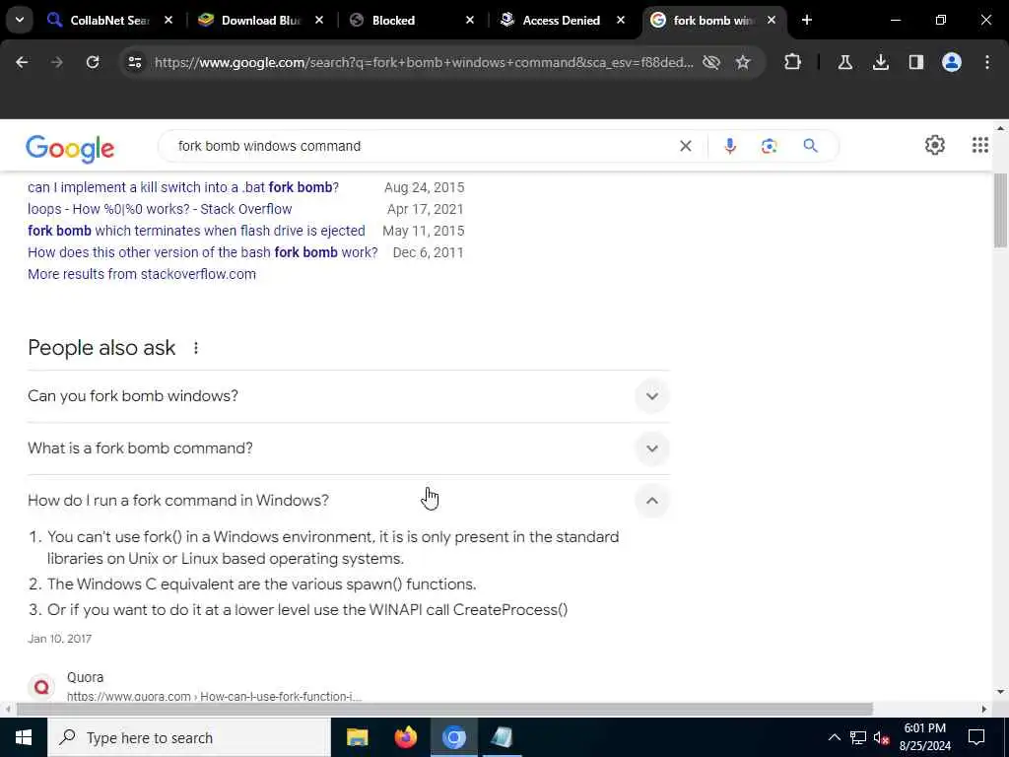Open the Windows Start menu
This screenshot has height=757, width=1009.
coord(24,737)
